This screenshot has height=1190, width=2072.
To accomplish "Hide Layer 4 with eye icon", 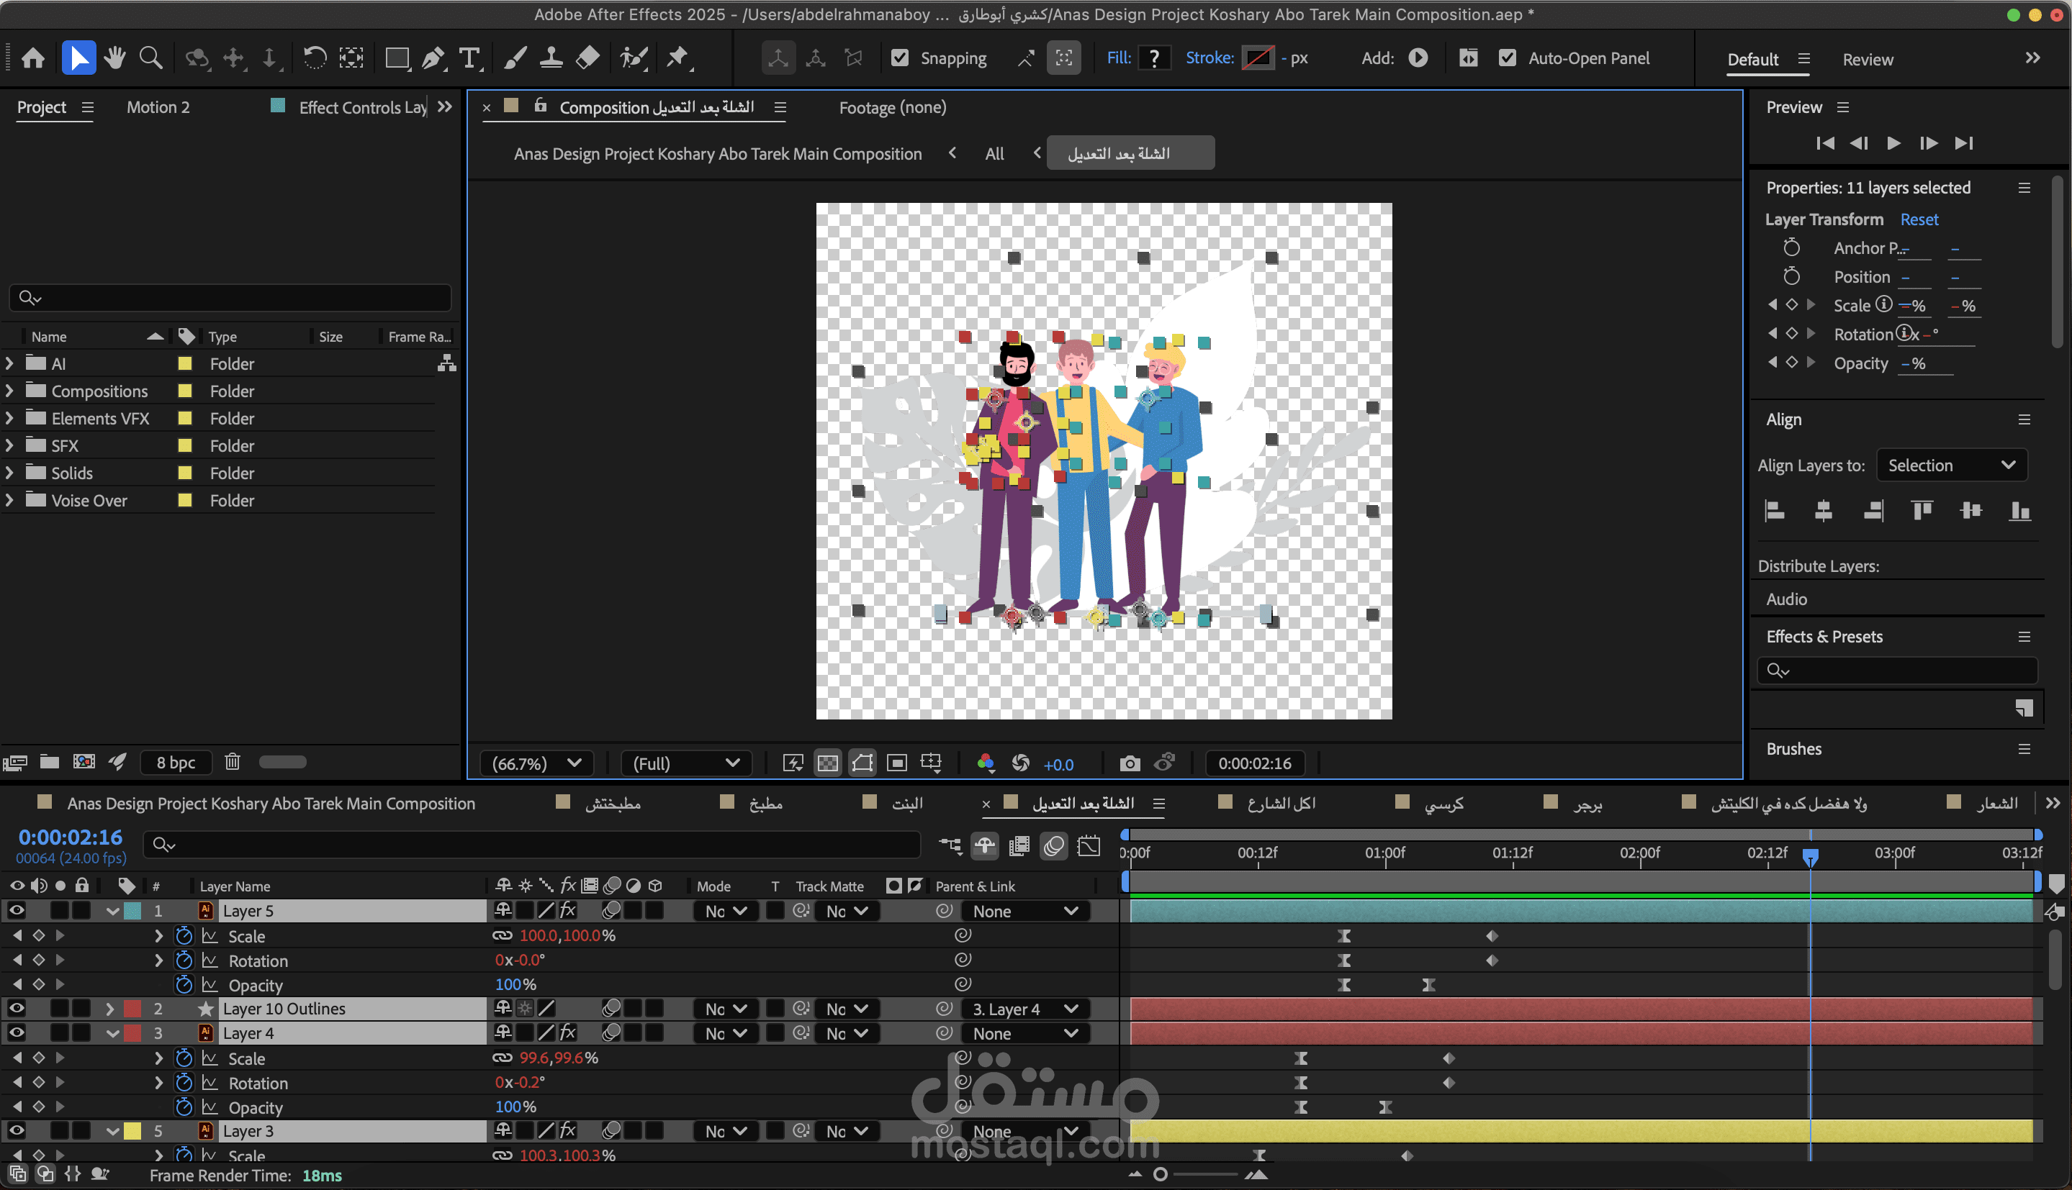I will coord(17,1033).
